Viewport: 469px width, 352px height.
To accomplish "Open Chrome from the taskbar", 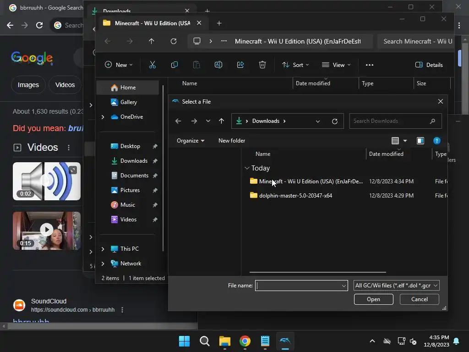I will coord(245,341).
